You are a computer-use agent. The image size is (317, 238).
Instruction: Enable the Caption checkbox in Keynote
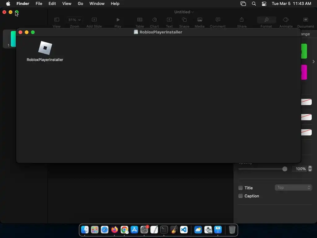(240, 196)
